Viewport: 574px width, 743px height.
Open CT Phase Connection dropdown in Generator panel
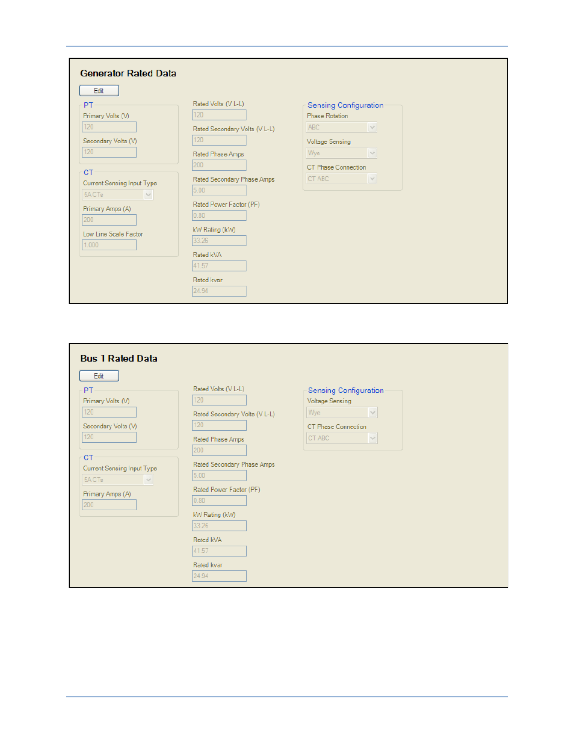(342, 179)
